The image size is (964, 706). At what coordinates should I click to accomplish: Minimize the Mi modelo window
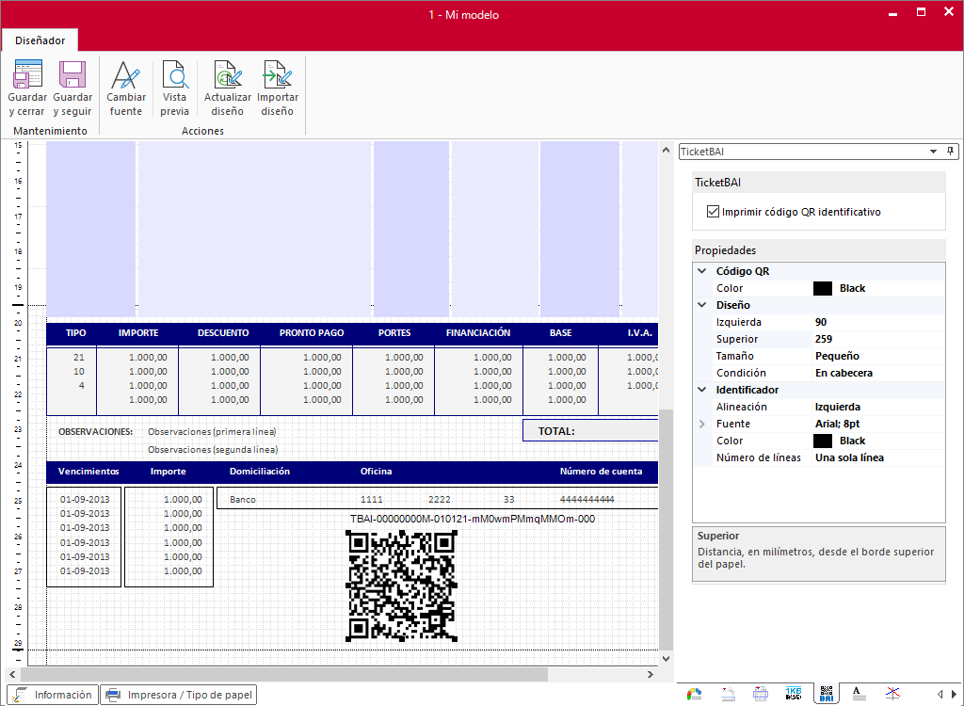(892, 13)
